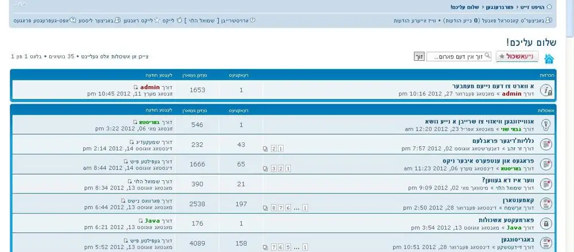Click the members icon beside באניצער ליסטע
The width and height of the screenshot is (574, 252).
pos(117,20)
